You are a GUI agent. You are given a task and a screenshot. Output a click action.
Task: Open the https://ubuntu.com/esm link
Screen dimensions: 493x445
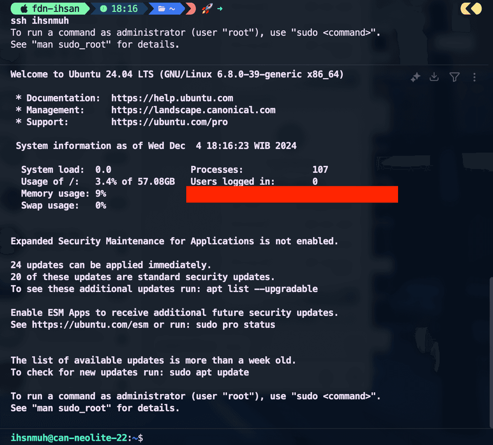90,325
